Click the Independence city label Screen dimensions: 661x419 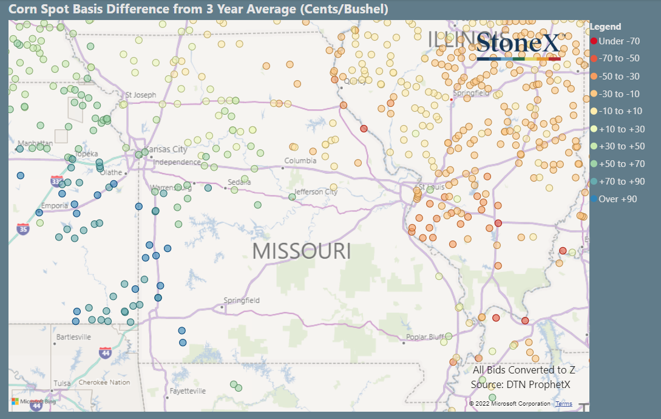177,162
